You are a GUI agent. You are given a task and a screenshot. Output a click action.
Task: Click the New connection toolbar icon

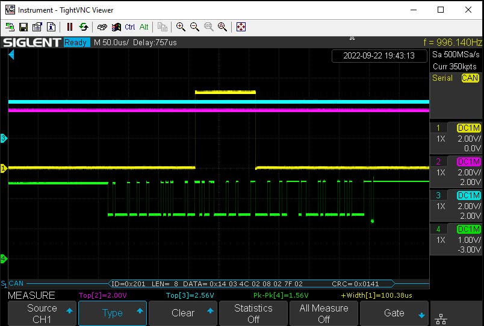point(10,27)
